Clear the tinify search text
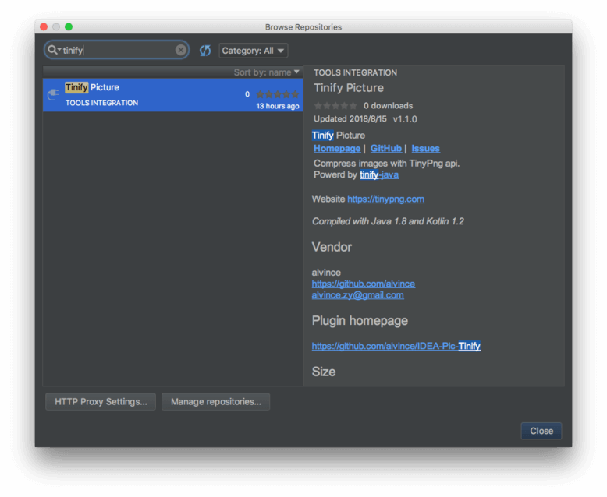Viewport: 607px width, 497px height. 180,50
